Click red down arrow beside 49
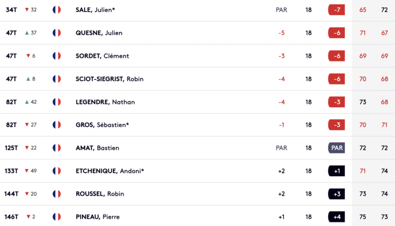395x226 pixels. tap(27, 171)
